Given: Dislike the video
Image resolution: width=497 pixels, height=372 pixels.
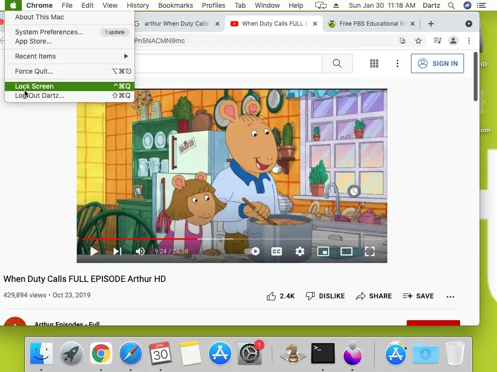Looking at the screenshot, I should pyautogui.click(x=325, y=296).
